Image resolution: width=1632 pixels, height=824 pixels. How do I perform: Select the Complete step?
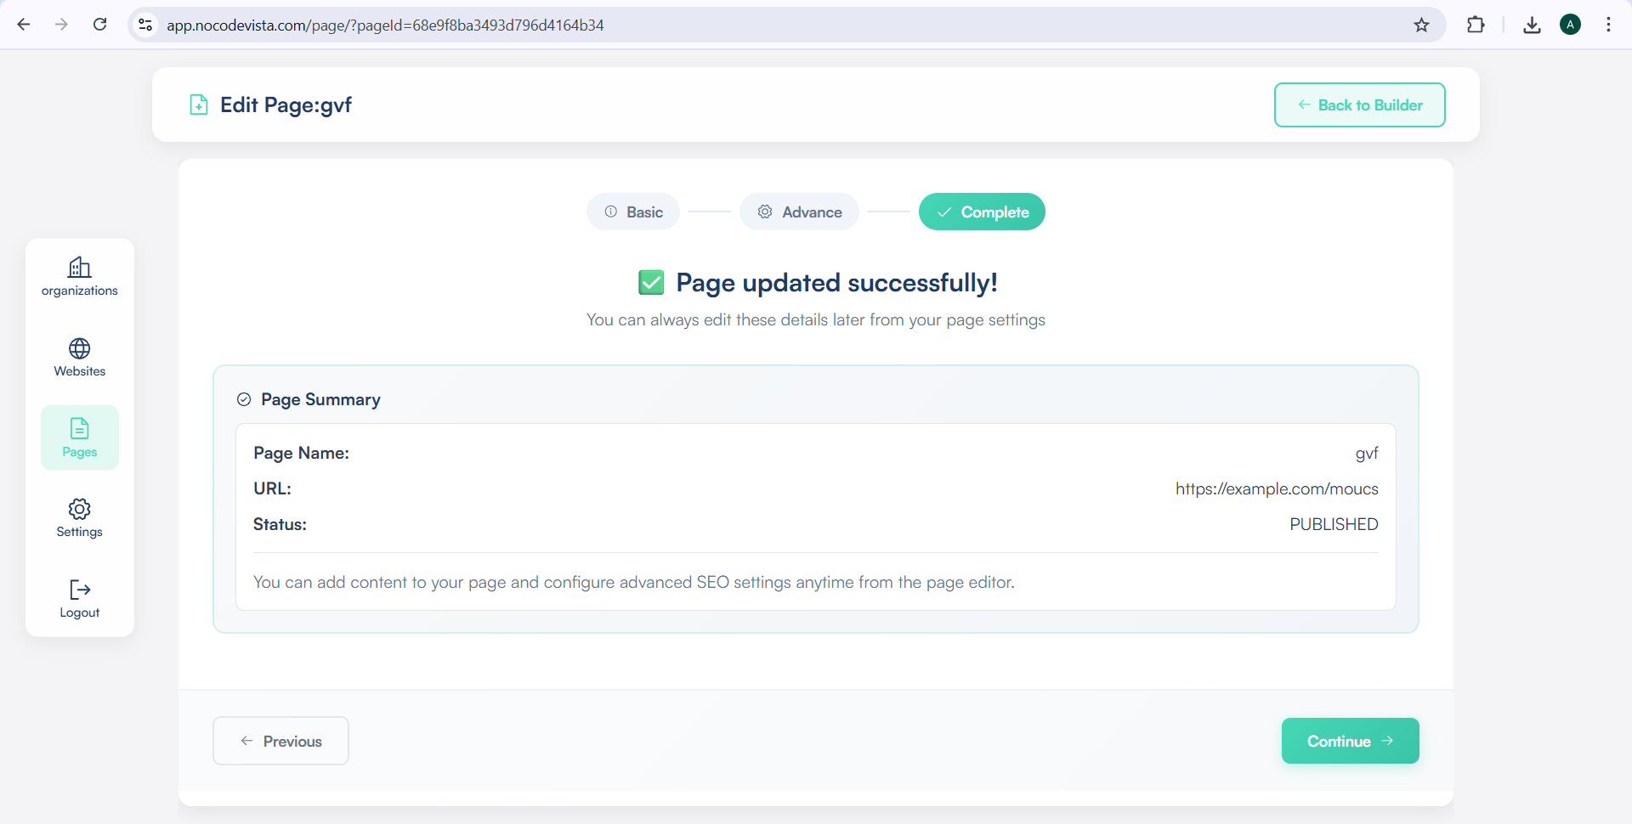[x=982, y=212]
